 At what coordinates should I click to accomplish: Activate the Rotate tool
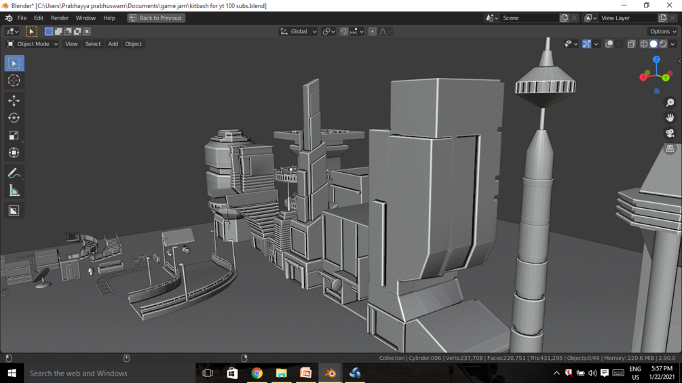tap(14, 118)
